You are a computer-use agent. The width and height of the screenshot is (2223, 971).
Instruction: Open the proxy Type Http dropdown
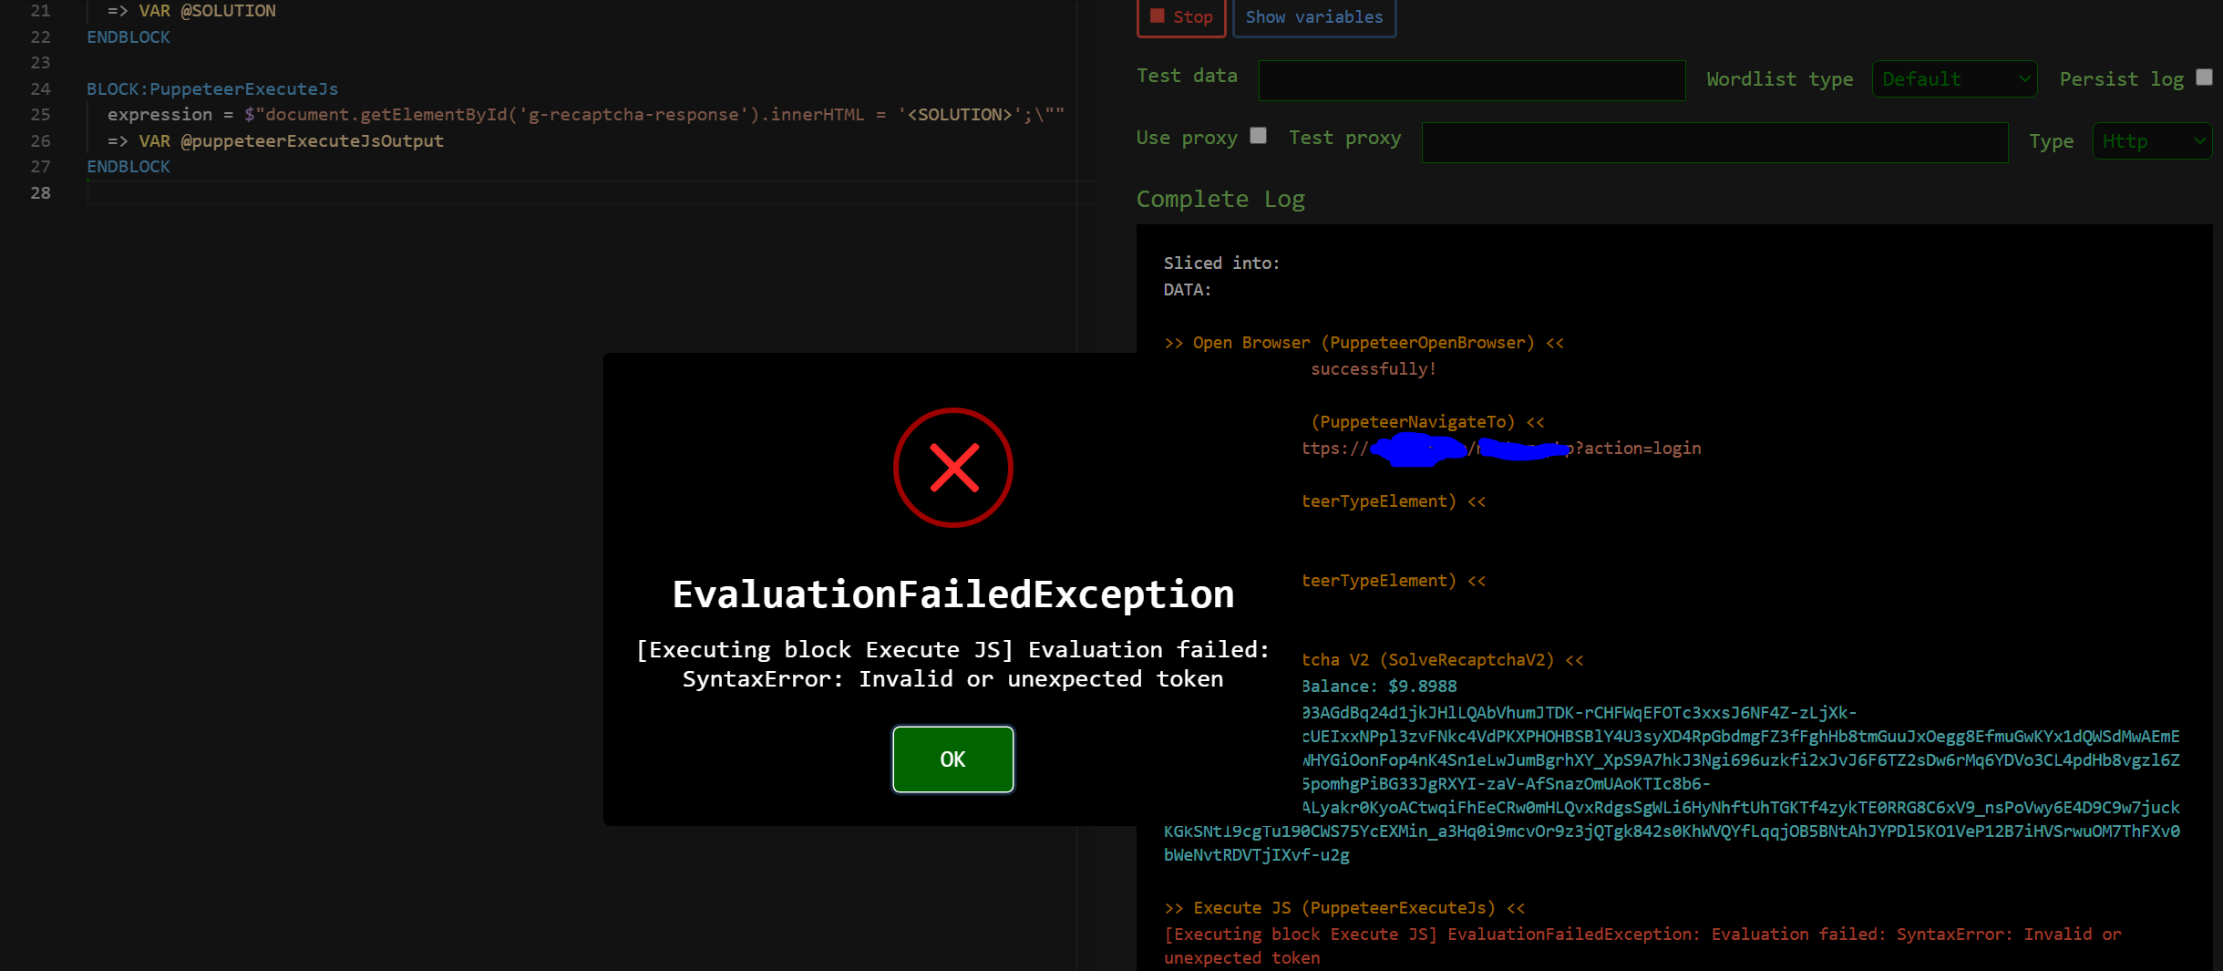pyautogui.click(x=2152, y=141)
